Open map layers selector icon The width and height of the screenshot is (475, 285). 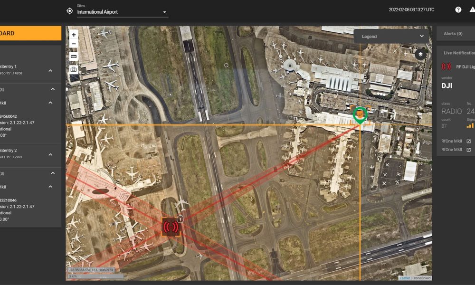pos(420,55)
